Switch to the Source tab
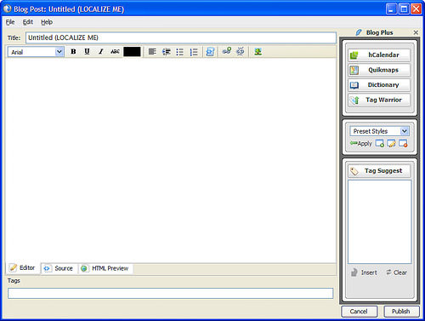The image size is (425, 321). [59, 268]
